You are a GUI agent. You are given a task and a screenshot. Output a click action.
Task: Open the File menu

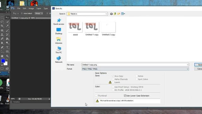19,9
